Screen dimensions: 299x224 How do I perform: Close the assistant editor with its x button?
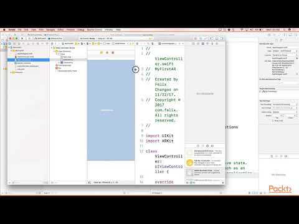(x=183, y=44)
